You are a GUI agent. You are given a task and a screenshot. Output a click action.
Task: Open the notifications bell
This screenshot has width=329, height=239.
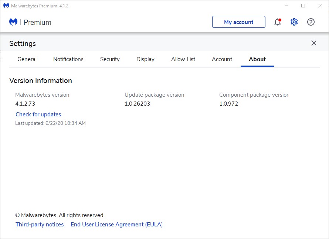pos(278,22)
